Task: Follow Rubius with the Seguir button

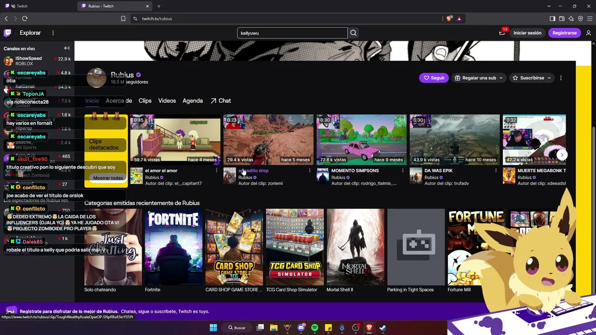Action: pyautogui.click(x=433, y=78)
